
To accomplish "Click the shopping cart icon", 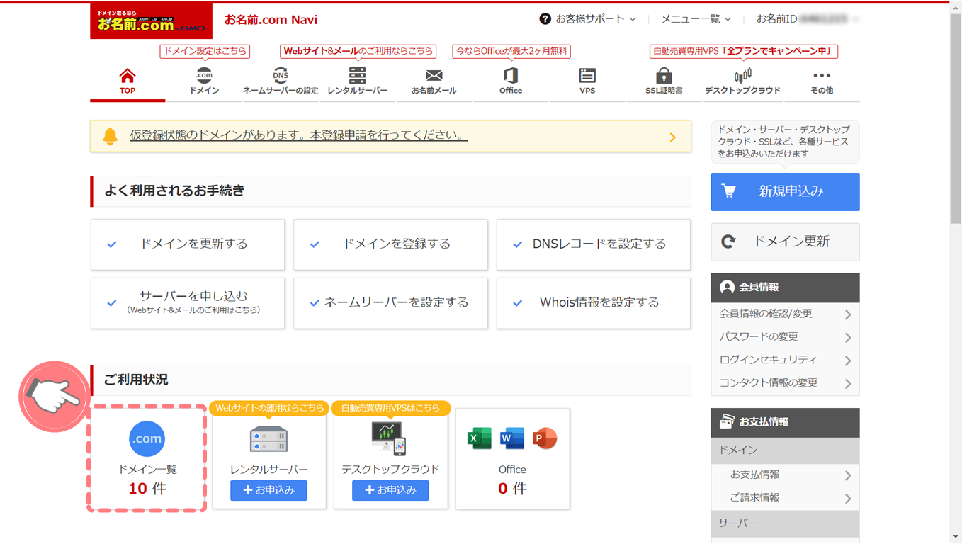I will pyautogui.click(x=728, y=191).
